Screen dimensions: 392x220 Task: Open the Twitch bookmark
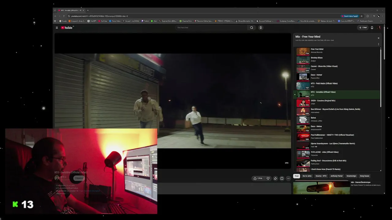click(x=145, y=21)
